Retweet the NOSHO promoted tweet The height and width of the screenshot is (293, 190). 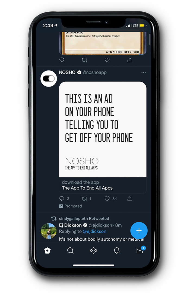pyautogui.click(x=84, y=198)
